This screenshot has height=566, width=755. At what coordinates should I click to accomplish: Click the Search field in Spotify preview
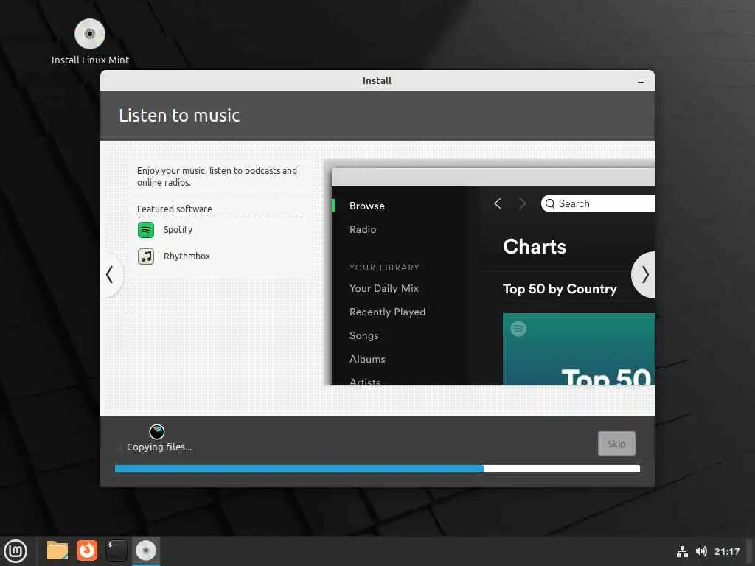click(597, 203)
